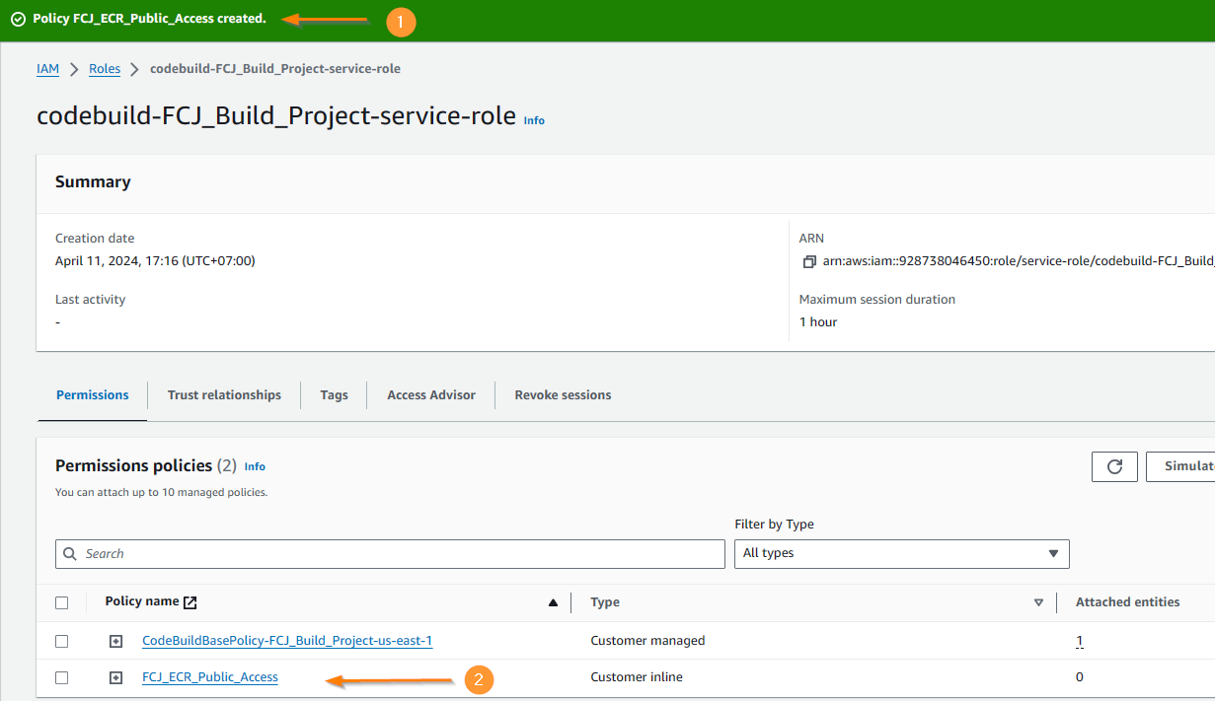Viewport: 1215px width, 701px height.
Task: Go to Roles breadcrumb link
Action: (105, 69)
